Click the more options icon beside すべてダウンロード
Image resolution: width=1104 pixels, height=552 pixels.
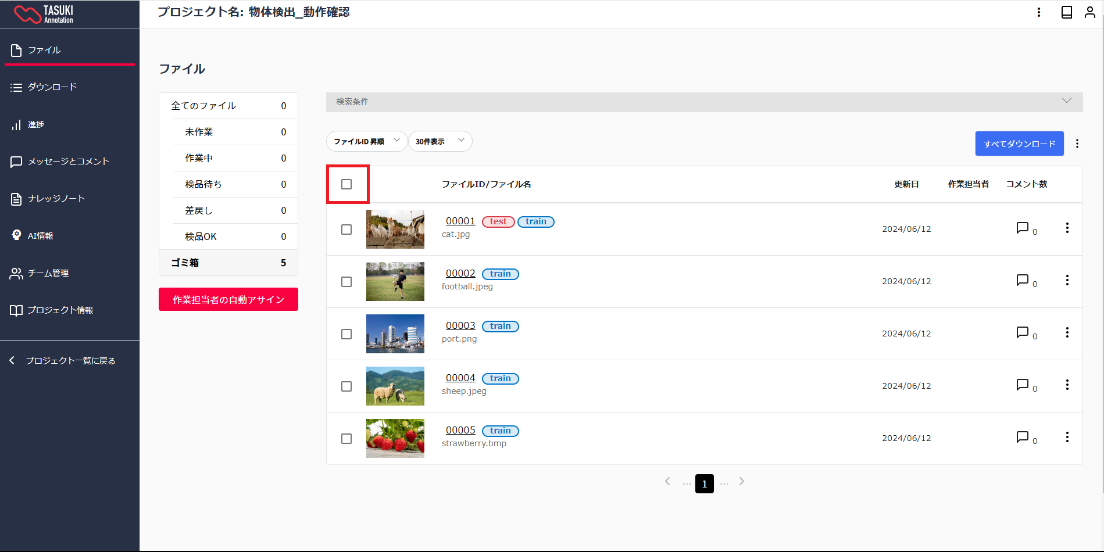click(1077, 144)
